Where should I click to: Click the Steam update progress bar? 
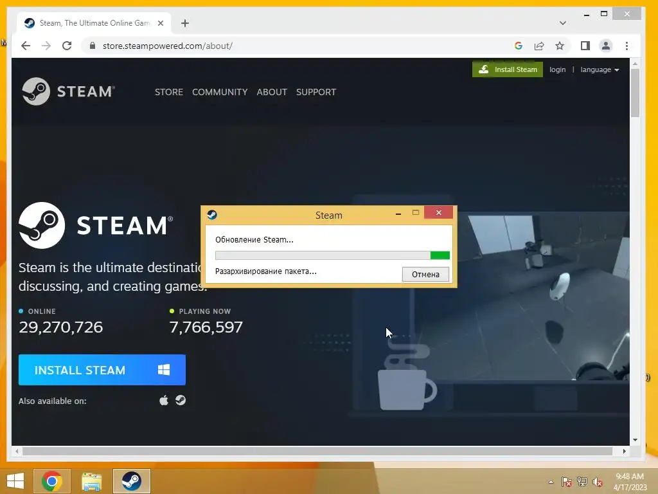[332, 255]
